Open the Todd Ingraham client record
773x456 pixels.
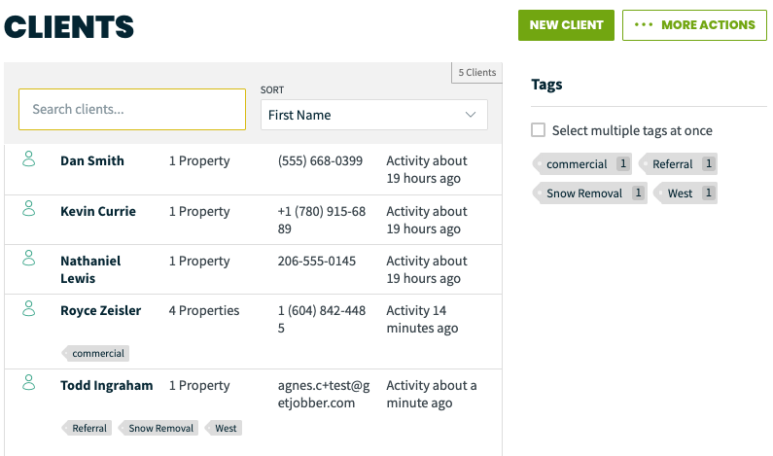pyautogui.click(x=107, y=385)
